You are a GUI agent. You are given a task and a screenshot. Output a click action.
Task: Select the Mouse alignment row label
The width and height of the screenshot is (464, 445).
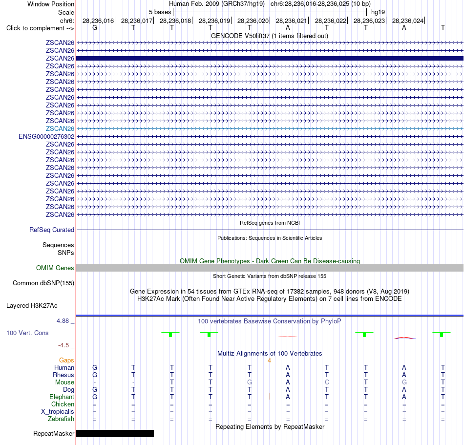[65, 382]
